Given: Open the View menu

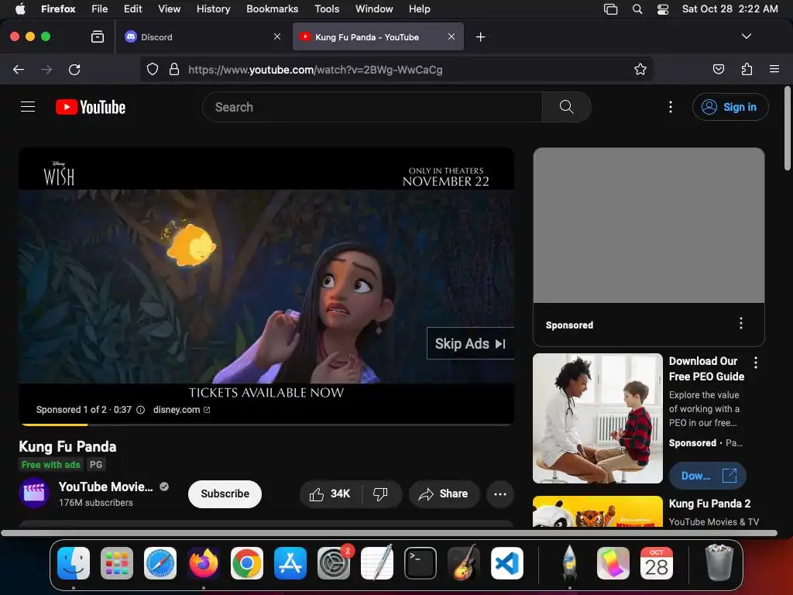Looking at the screenshot, I should tap(169, 9).
